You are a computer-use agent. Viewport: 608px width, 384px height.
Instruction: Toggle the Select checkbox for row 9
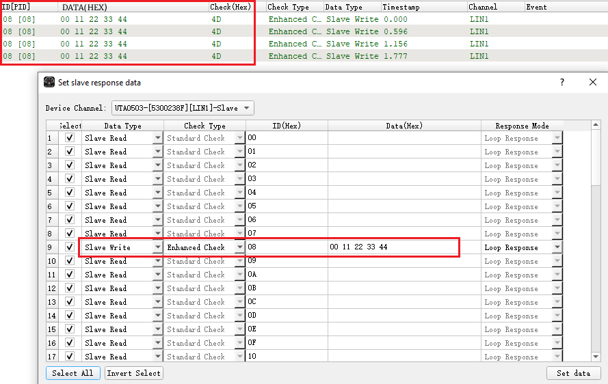point(70,247)
